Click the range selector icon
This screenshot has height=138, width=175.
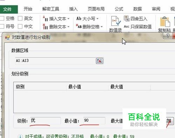point(99,61)
